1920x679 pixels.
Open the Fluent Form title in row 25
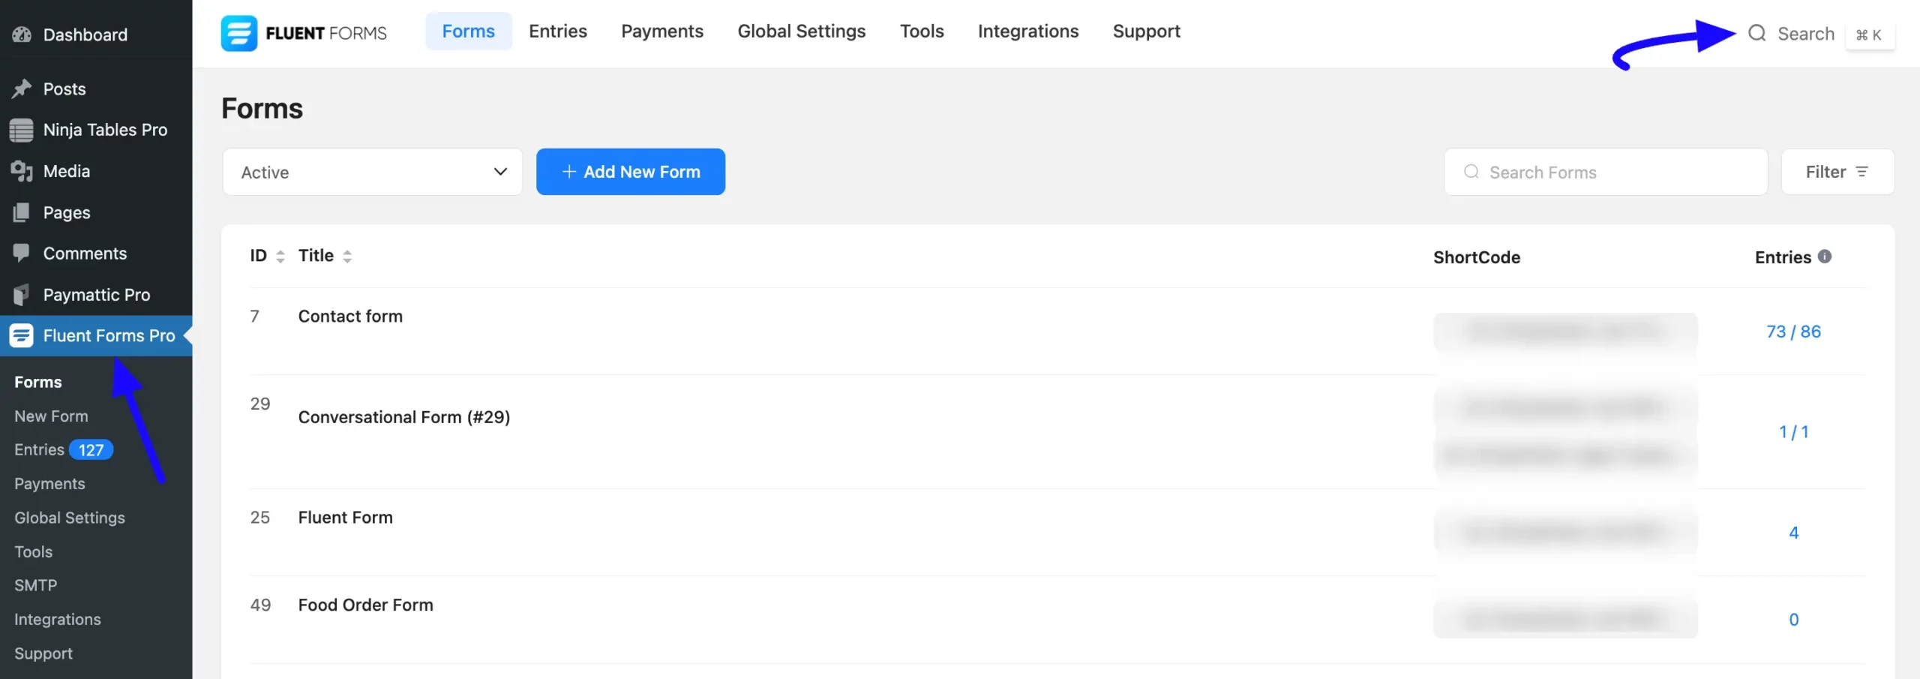[346, 518]
